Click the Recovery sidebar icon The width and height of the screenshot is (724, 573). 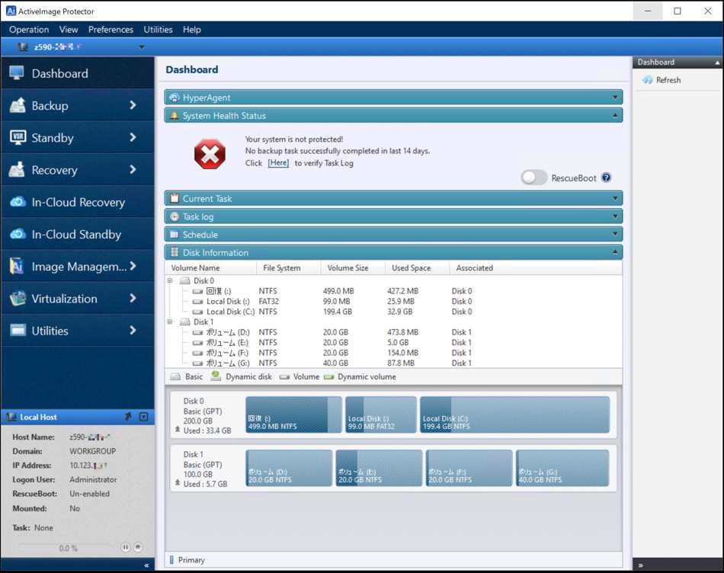pos(18,169)
